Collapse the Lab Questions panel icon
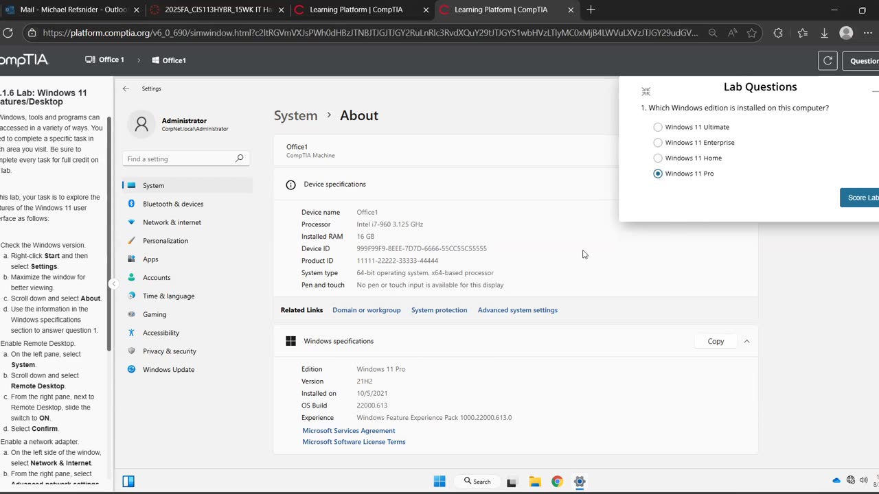879x494 pixels. coord(646,91)
